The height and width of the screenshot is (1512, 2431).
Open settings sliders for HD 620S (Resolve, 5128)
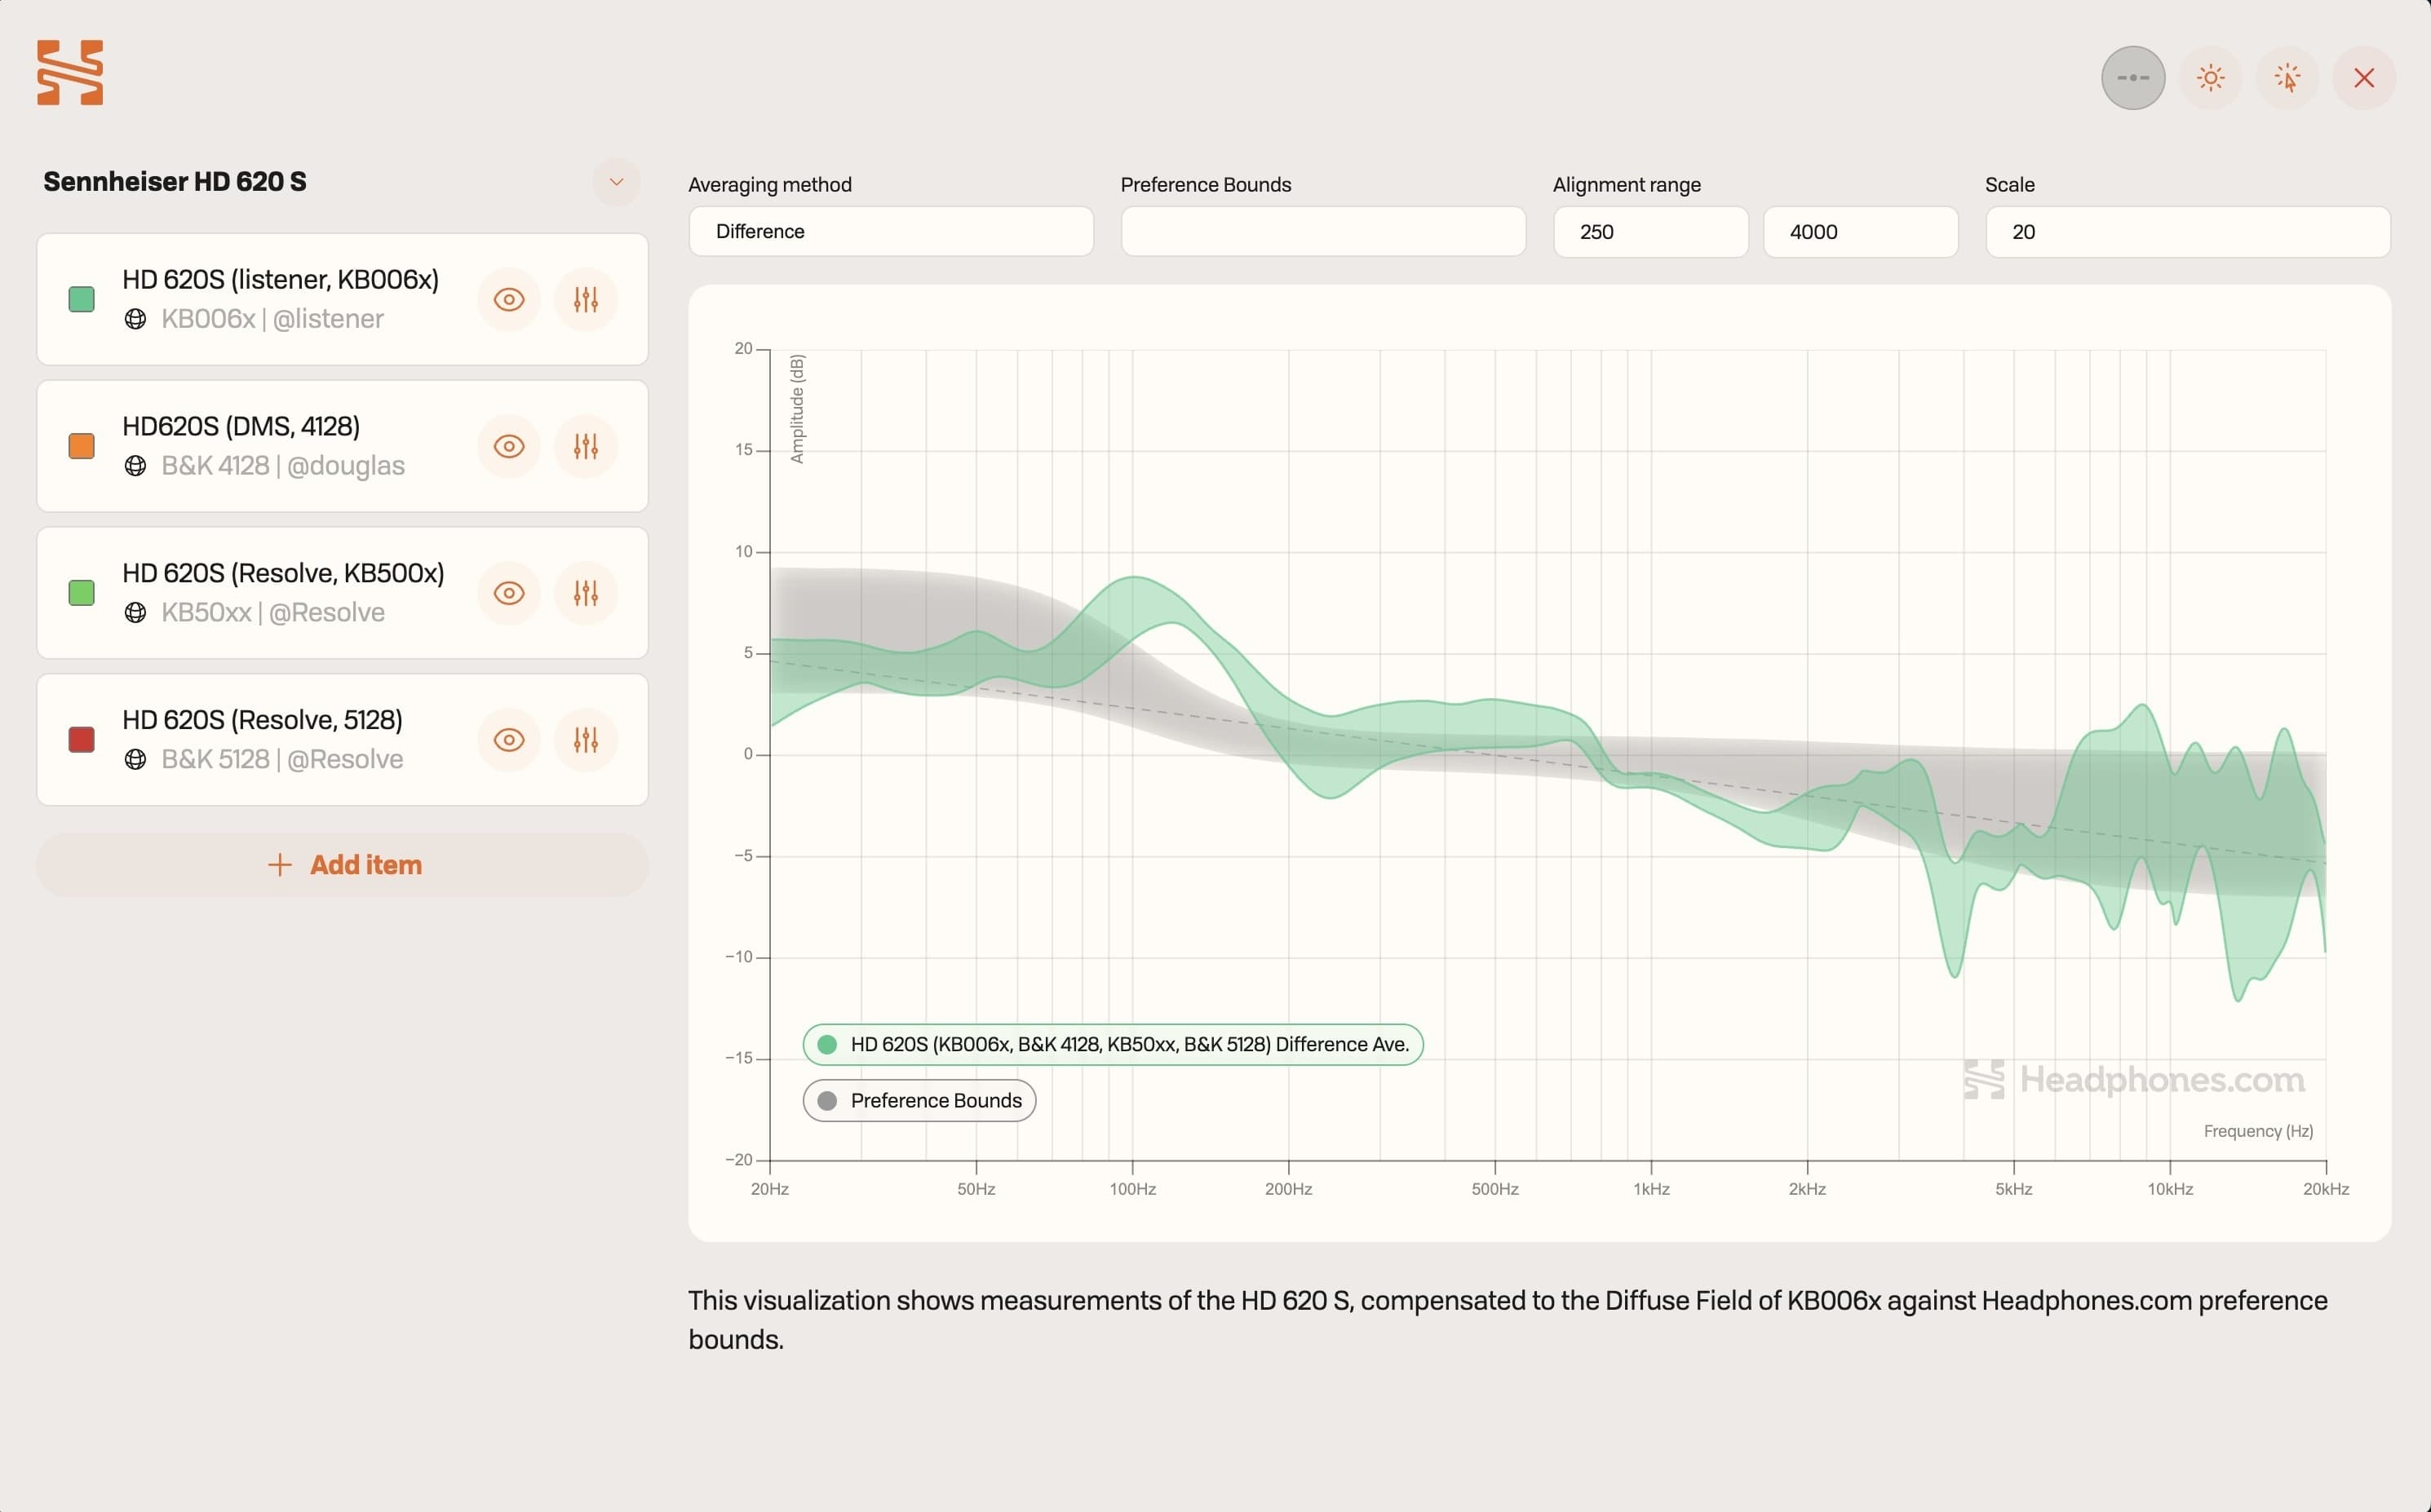pos(586,740)
